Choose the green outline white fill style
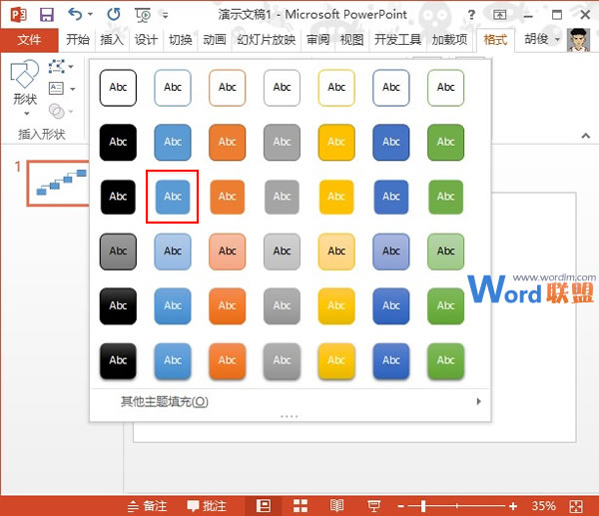 click(x=446, y=88)
